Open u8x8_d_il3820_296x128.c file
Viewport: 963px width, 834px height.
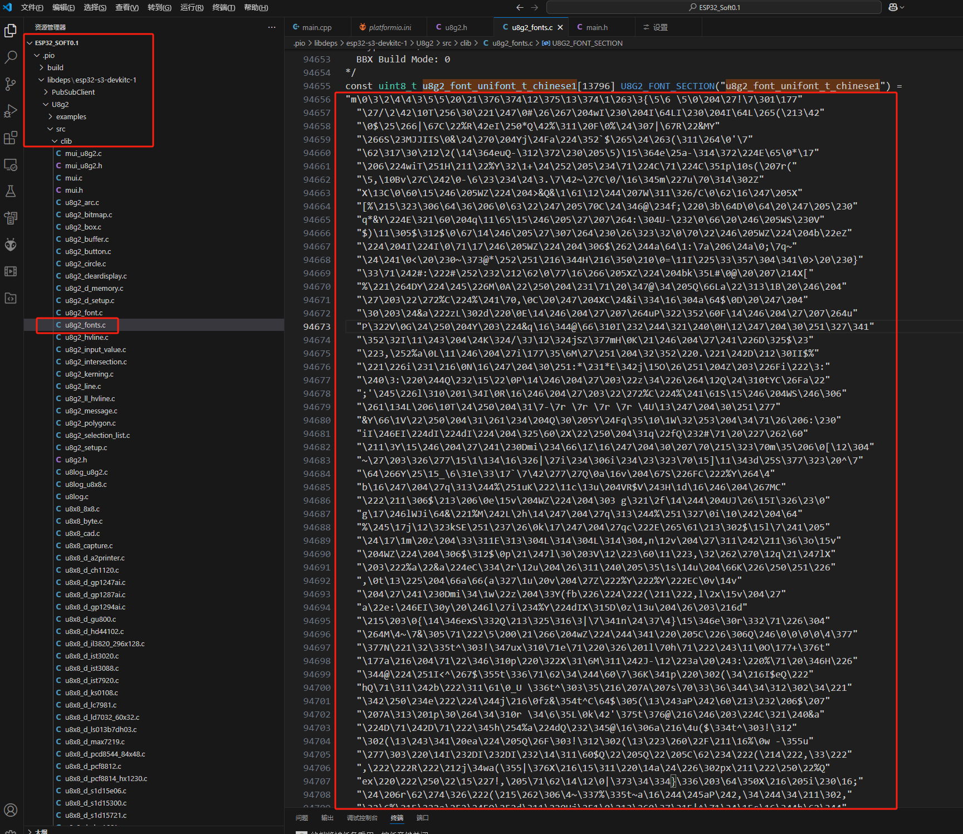click(154, 643)
